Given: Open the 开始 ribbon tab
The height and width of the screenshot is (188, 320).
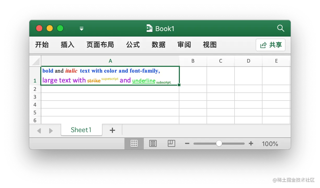Looking at the screenshot, I should pos(42,45).
